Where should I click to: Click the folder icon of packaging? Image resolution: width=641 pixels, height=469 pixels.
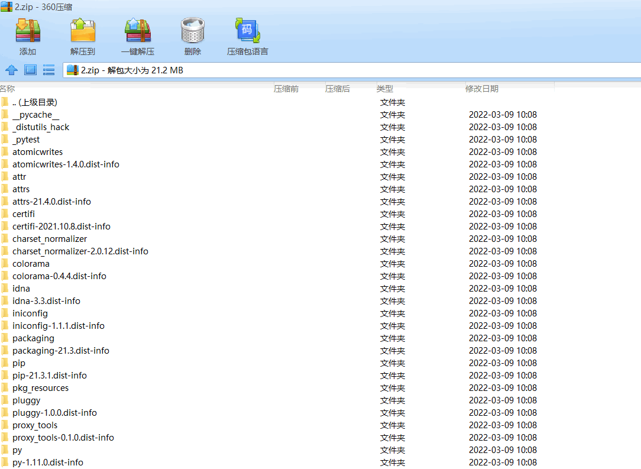pyautogui.click(x=5, y=338)
